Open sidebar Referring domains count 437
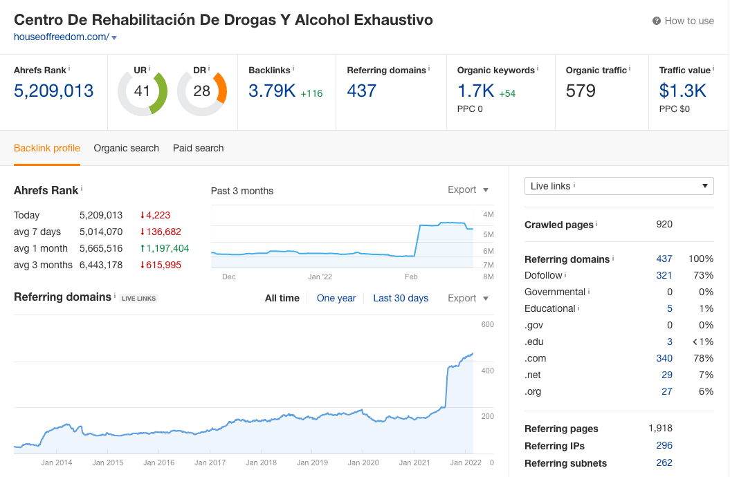The image size is (730, 477). (664, 259)
